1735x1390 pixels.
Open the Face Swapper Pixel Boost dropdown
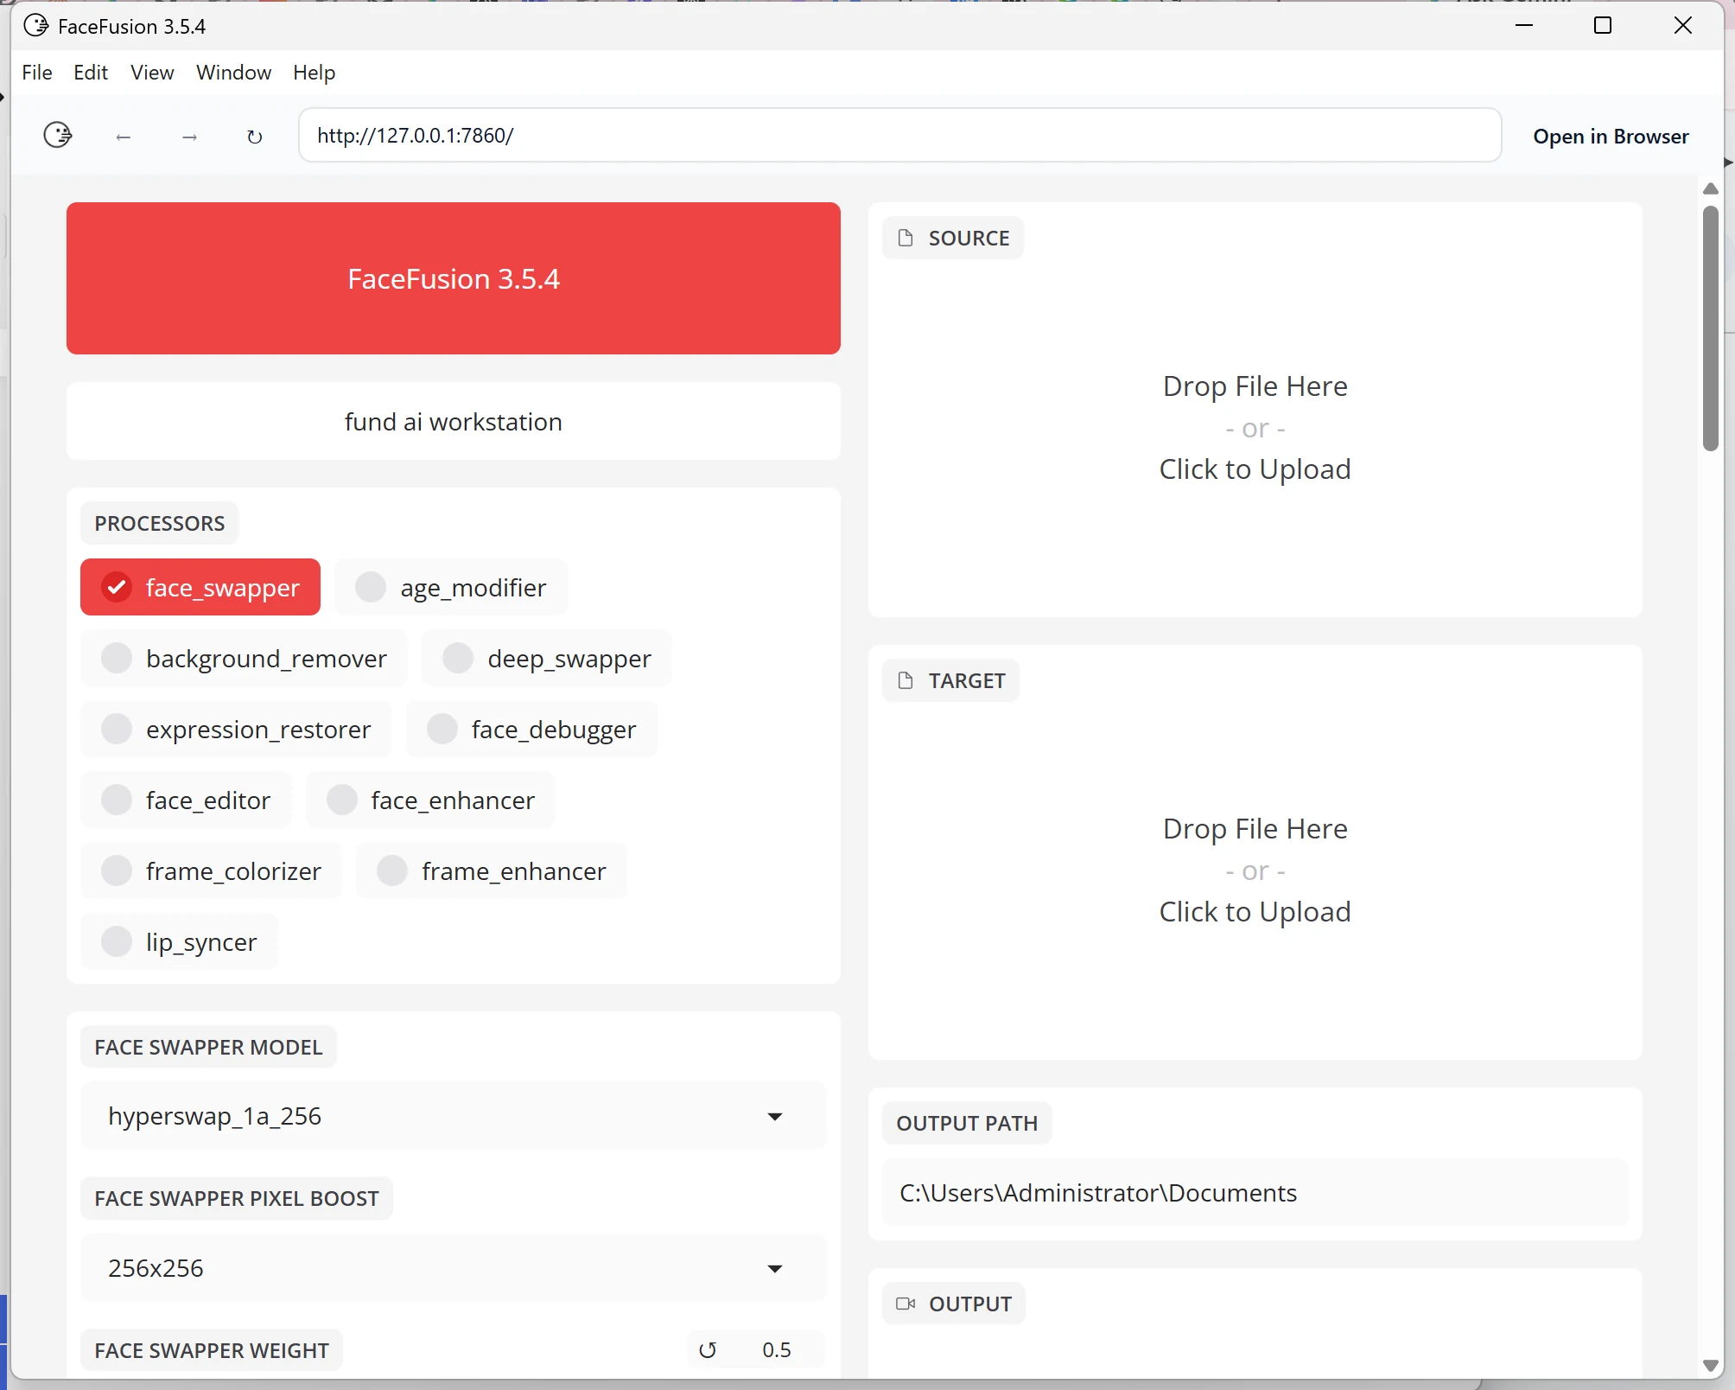tap(453, 1268)
